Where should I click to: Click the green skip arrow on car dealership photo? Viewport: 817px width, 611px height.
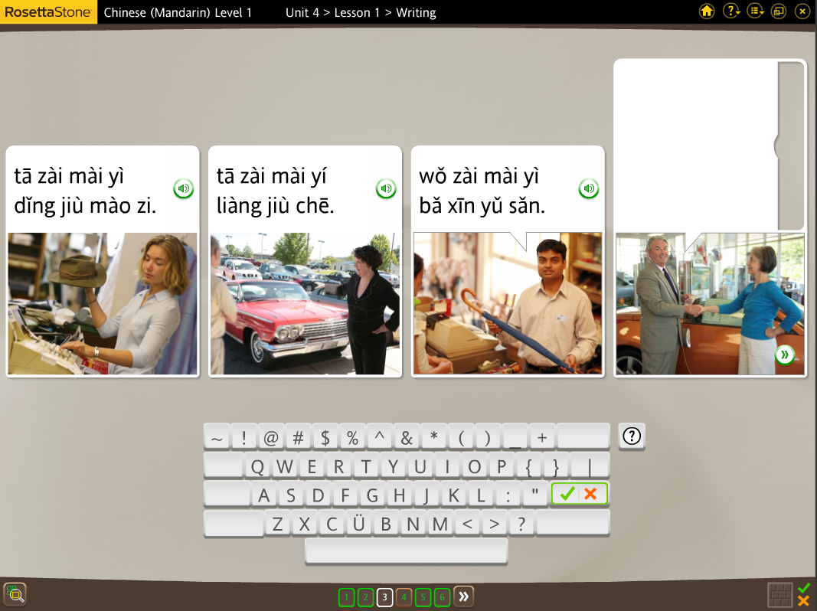coord(784,355)
